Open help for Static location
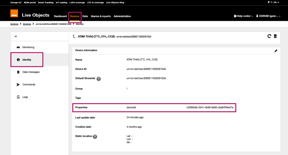Image resolution: width=288 pixels, height=155 pixels. click(95, 137)
